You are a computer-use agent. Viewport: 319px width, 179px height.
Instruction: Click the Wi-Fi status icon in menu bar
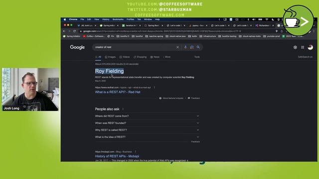click(267, 19)
